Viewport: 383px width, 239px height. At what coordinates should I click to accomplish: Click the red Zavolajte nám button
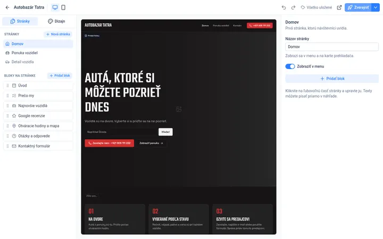(109, 143)
